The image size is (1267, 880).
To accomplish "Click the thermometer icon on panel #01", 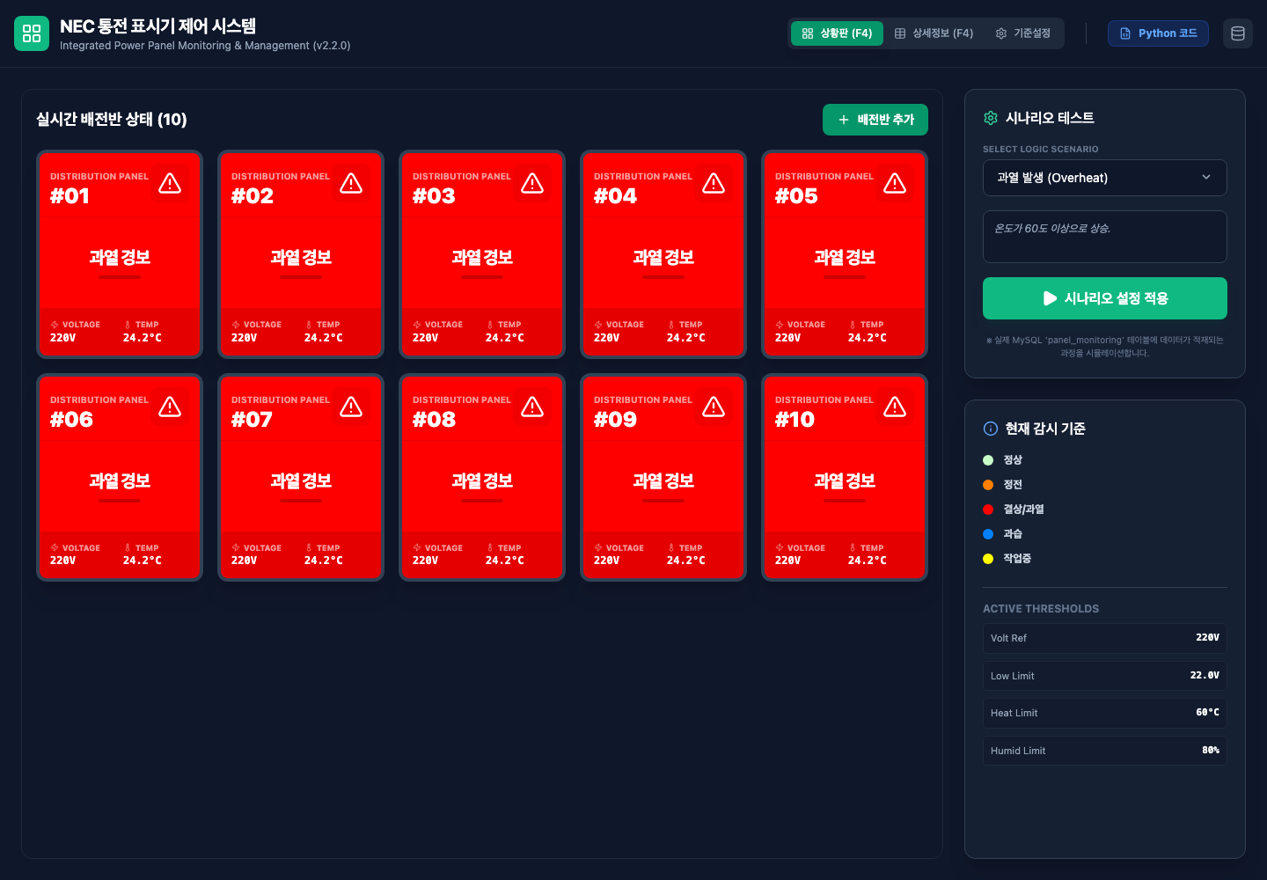I will pos(128,325).
